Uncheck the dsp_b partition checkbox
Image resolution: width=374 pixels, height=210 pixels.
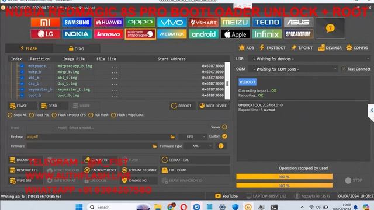tap(22, 83)
